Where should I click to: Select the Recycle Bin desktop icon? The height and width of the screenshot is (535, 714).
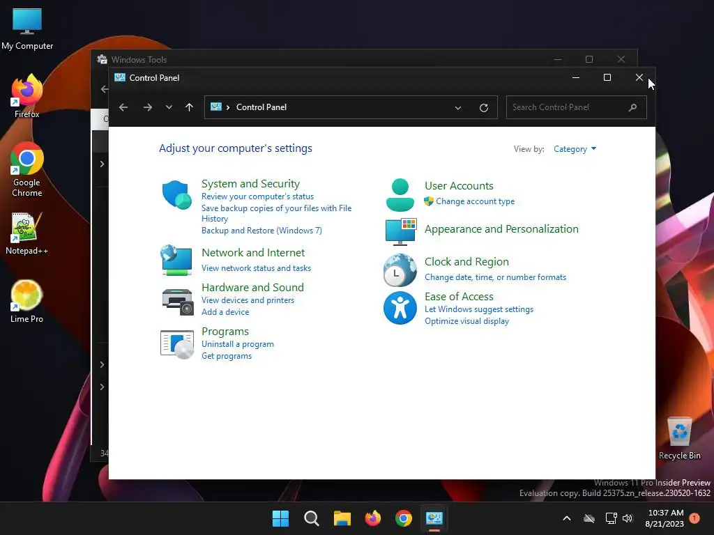tap(679, 439)
